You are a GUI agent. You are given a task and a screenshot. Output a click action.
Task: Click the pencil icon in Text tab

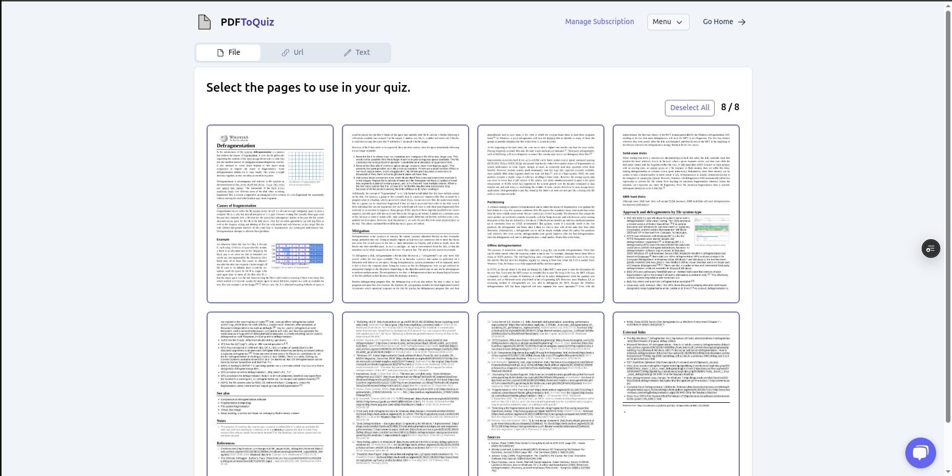click(347, 53)
